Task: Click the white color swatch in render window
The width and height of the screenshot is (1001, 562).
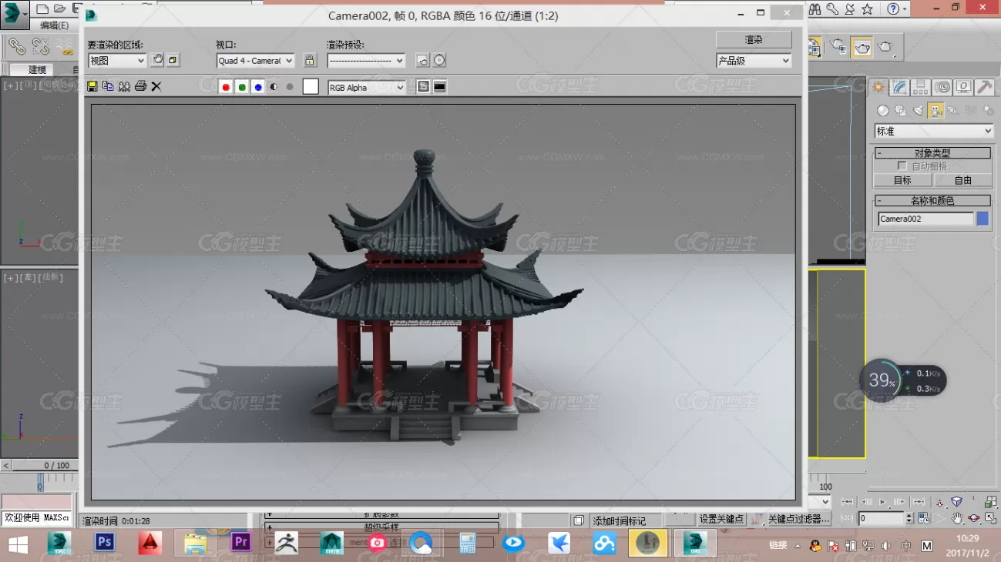Action: pyautogui.click(x=311, y=87)
